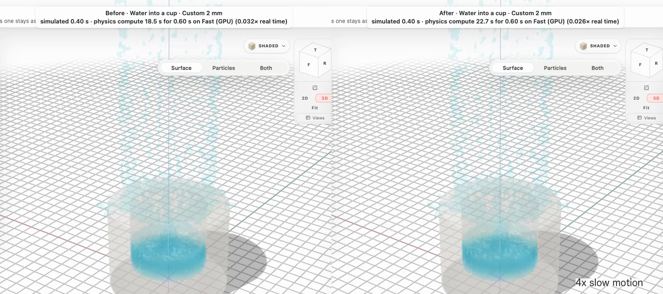
Task: Click the square projection icon in Before view
Action: 315,88
